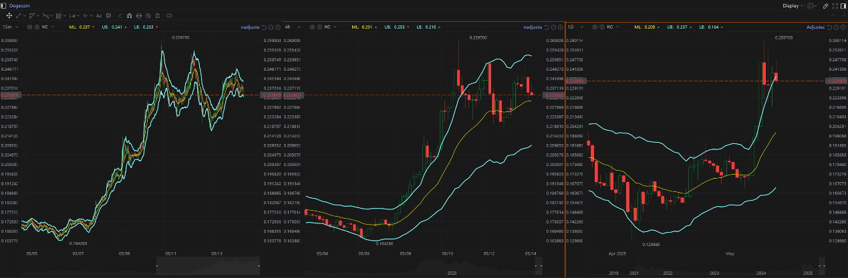Select the trend line drawing tool
This screenshot has height=278, width=848.
pyautogui.click(x=18, y=15)
